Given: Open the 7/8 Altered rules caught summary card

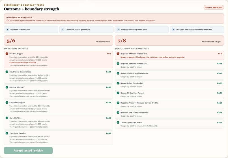Looking at the screenshot, I should 169,41.
